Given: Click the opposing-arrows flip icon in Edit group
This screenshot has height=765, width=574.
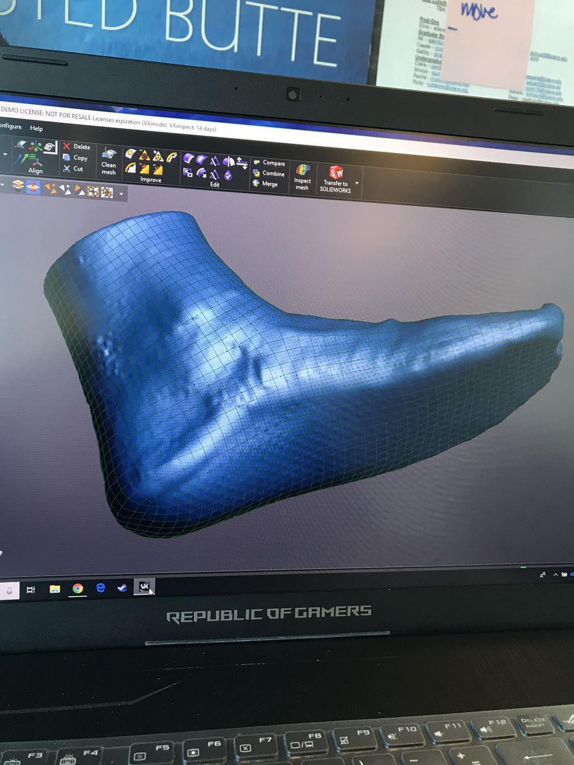Looking at the screenshot, I should (x=242, y=163).
